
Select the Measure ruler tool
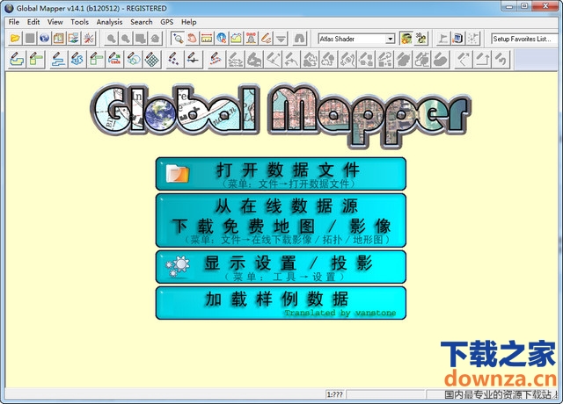[207, 38]
